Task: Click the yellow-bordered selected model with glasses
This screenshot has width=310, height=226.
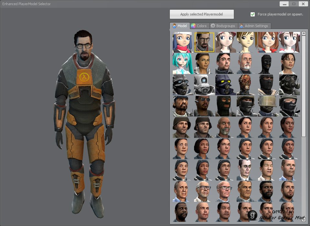Action: [204, 42]
